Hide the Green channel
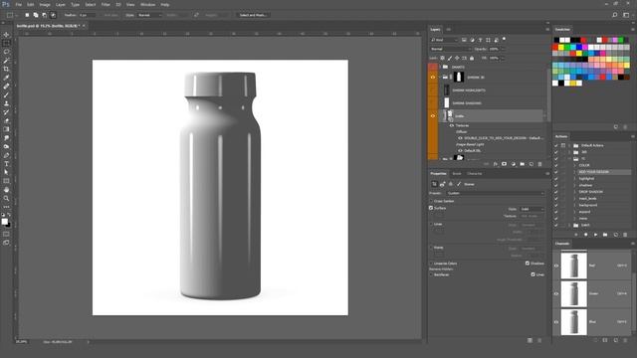This screenshot has height=358, width=637. pyautogui.click(x=556, y=294)
